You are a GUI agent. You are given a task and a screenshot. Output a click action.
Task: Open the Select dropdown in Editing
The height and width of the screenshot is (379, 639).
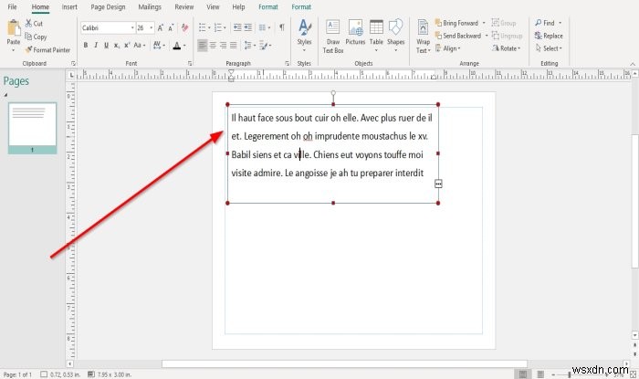pos(549,48)
